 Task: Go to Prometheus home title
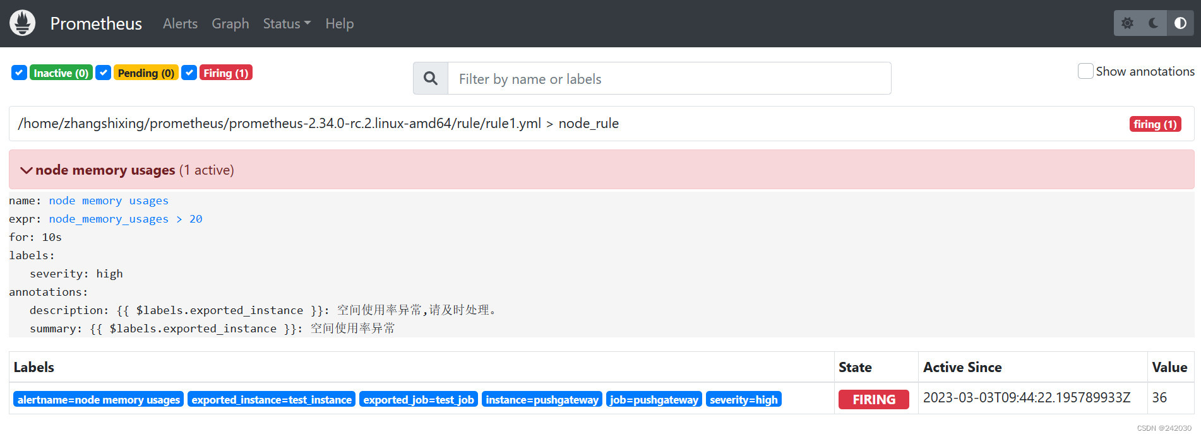tap(96, 23)
